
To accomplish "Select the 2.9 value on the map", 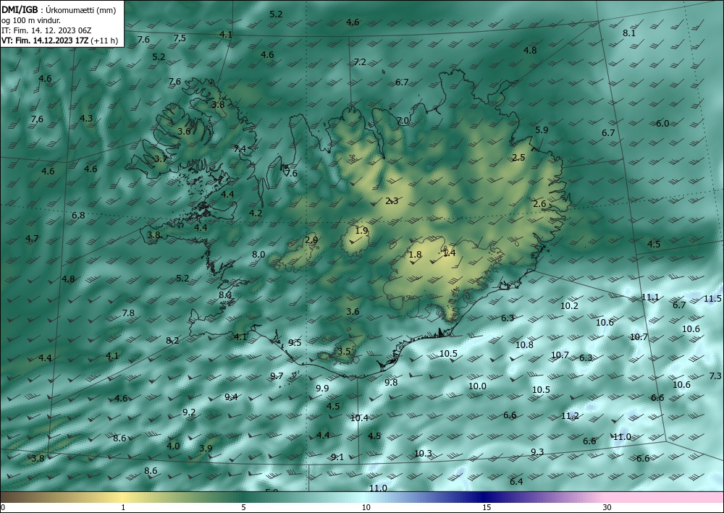I will [311, 240].
